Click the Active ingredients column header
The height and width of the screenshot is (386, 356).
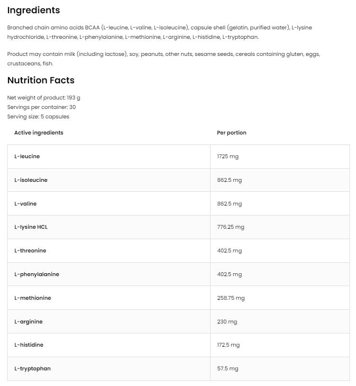pos(38,133)
